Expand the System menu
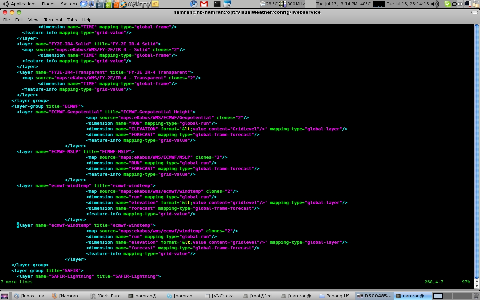Viewport: 480px width, 300px height. pyautogui.click(x=69, y=4)
